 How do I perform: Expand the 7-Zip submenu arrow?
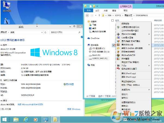pyautogui.click(x=149, y=66)
